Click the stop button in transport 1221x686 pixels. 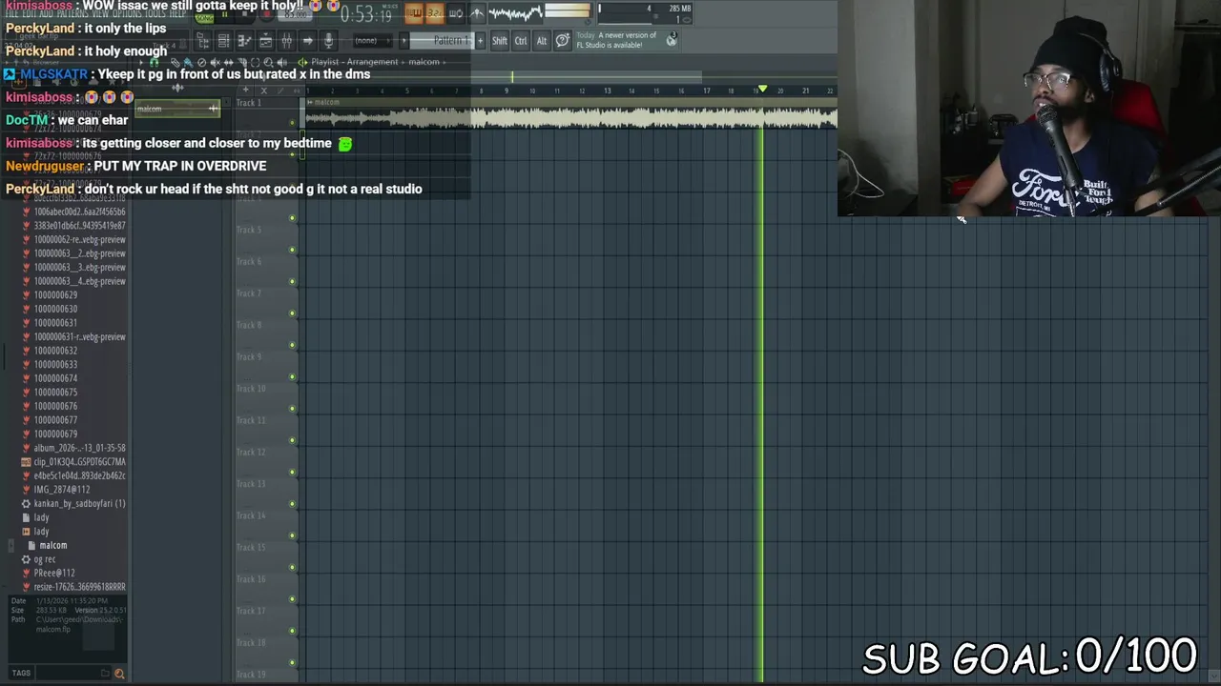pos(245,15)
